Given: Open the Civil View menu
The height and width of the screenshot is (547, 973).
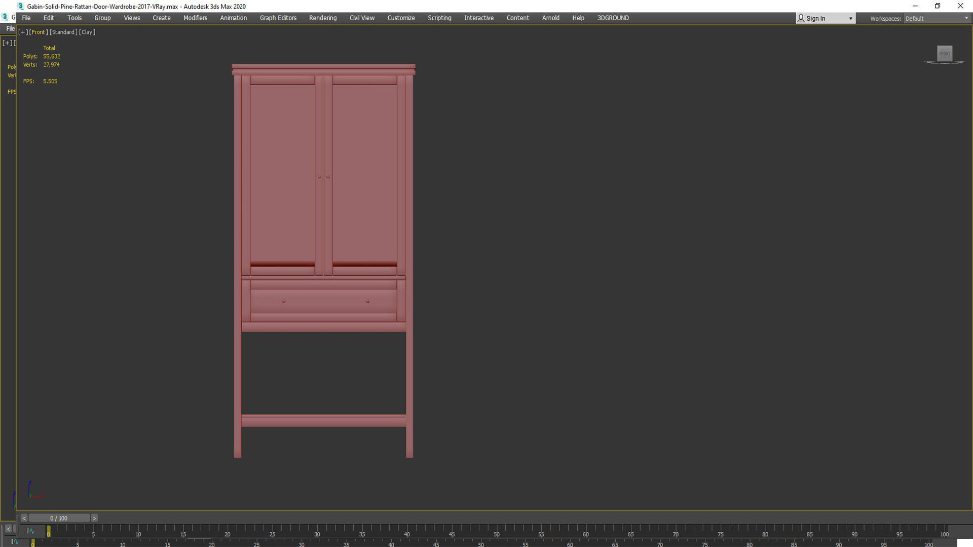Looking at the screenshot, I should point(362,18).
